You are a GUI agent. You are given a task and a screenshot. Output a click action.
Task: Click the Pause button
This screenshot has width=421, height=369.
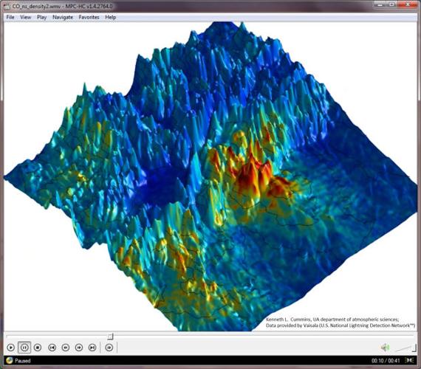(x=24, y=348)
